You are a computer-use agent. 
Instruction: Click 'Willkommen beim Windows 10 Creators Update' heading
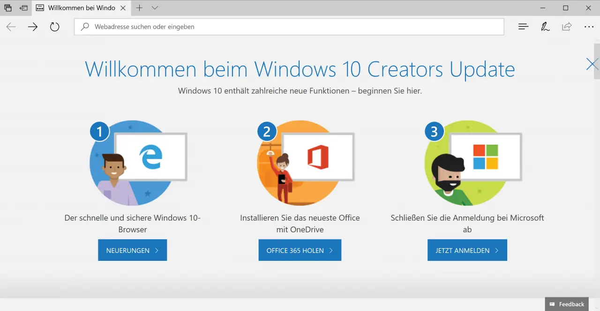[300, 69]
